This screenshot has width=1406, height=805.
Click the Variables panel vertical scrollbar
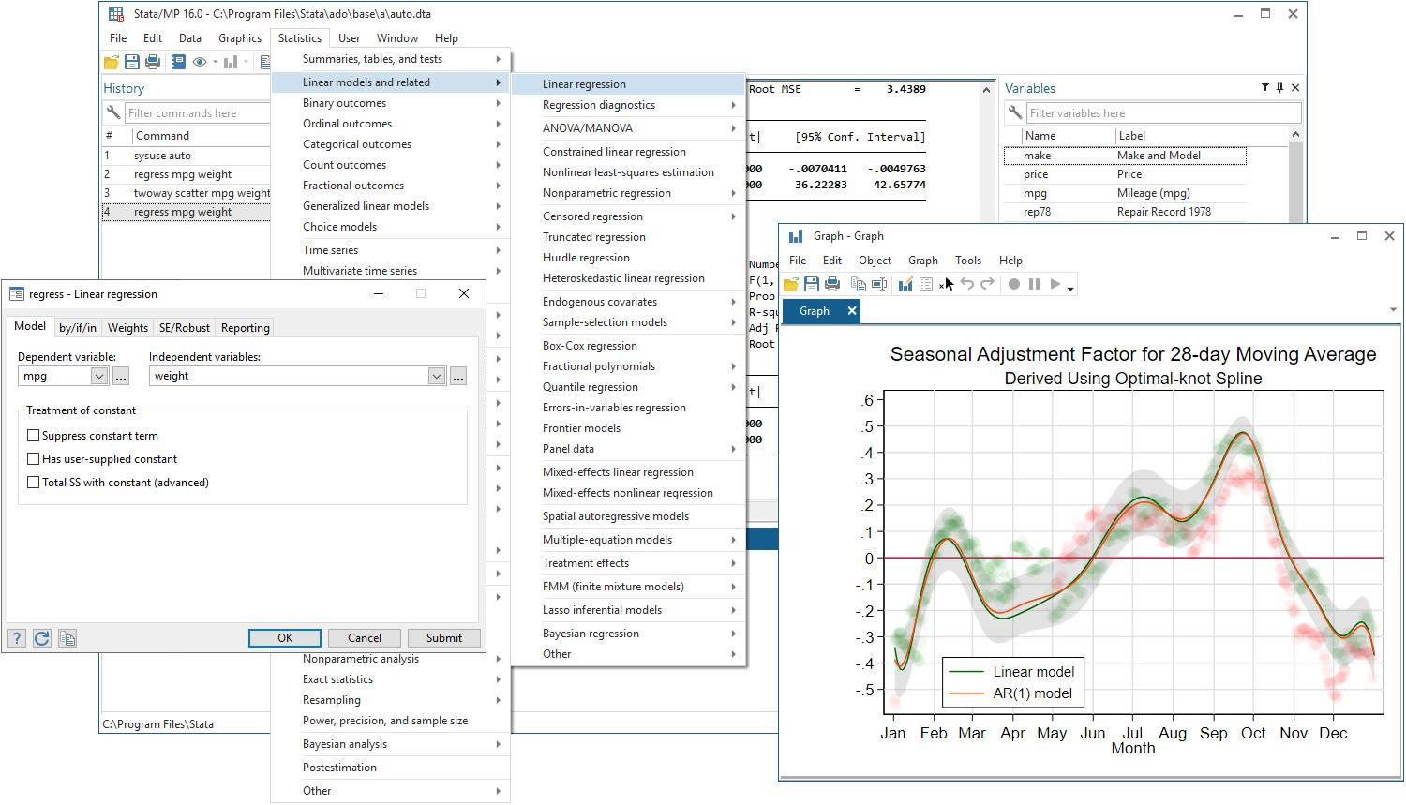(x=1296, y=178)
